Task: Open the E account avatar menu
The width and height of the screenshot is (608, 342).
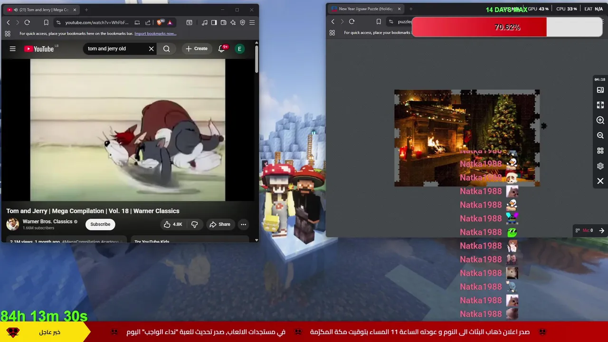Action: click(239, 48)
